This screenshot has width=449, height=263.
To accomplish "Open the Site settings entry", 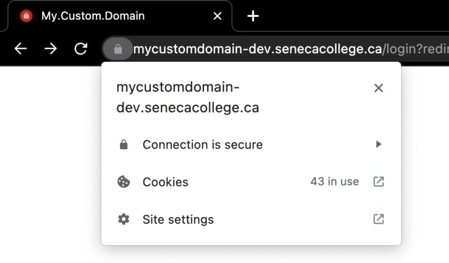I will [251, 219].
